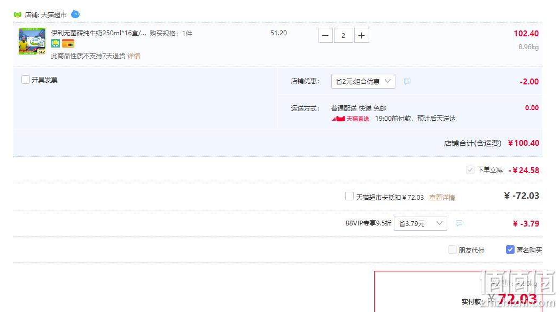Open the 伊利无菌砖纯牛奶 product title

point(98,33)
